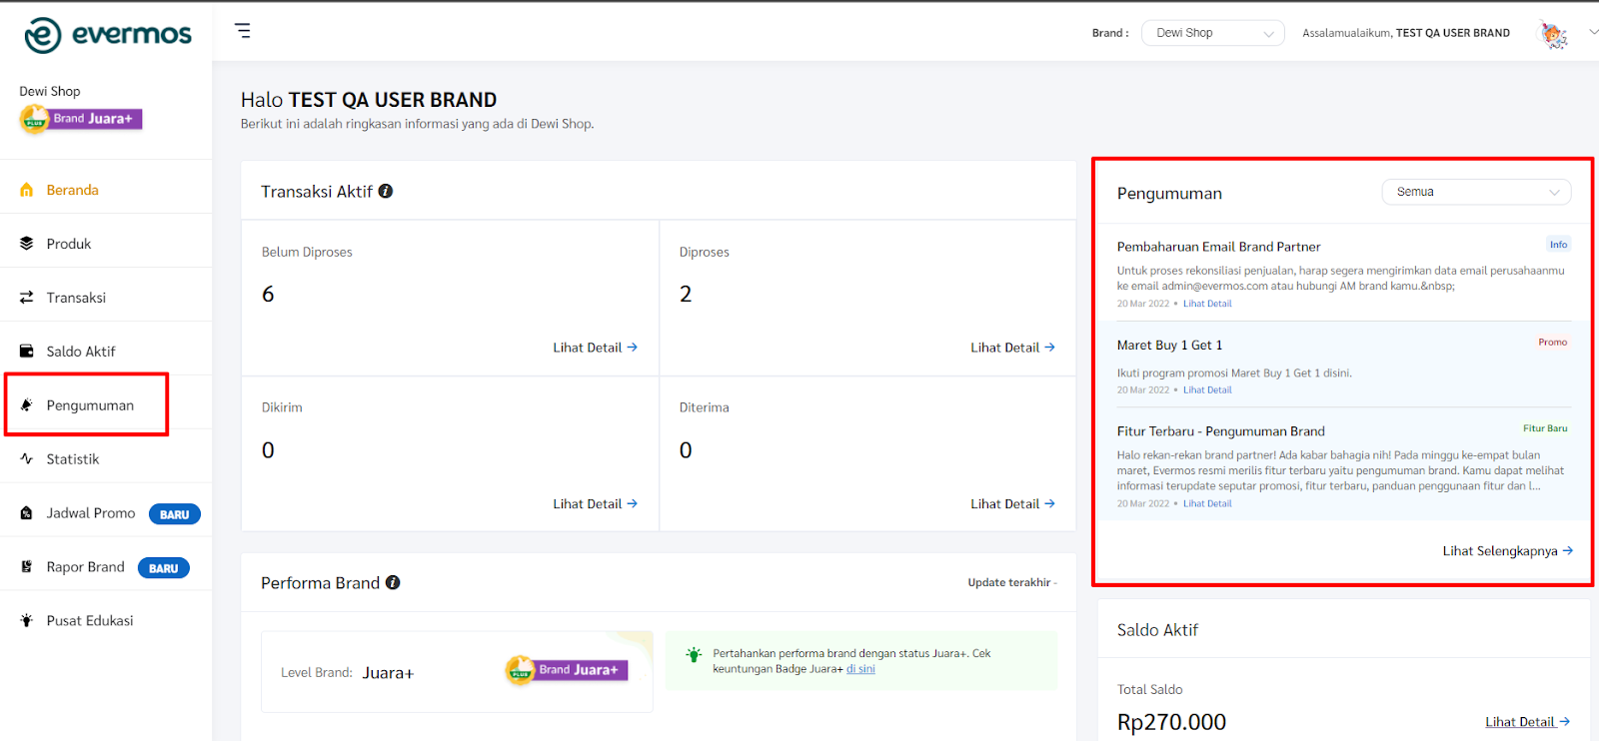1599x741 pixels.
Task: Click the Transaksi arrows icon
Action: (x=27, y=298)
